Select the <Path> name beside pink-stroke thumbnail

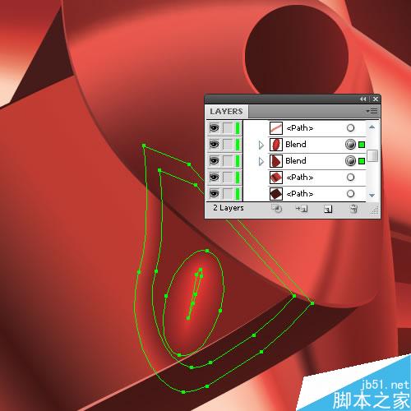tap(299, 128)
